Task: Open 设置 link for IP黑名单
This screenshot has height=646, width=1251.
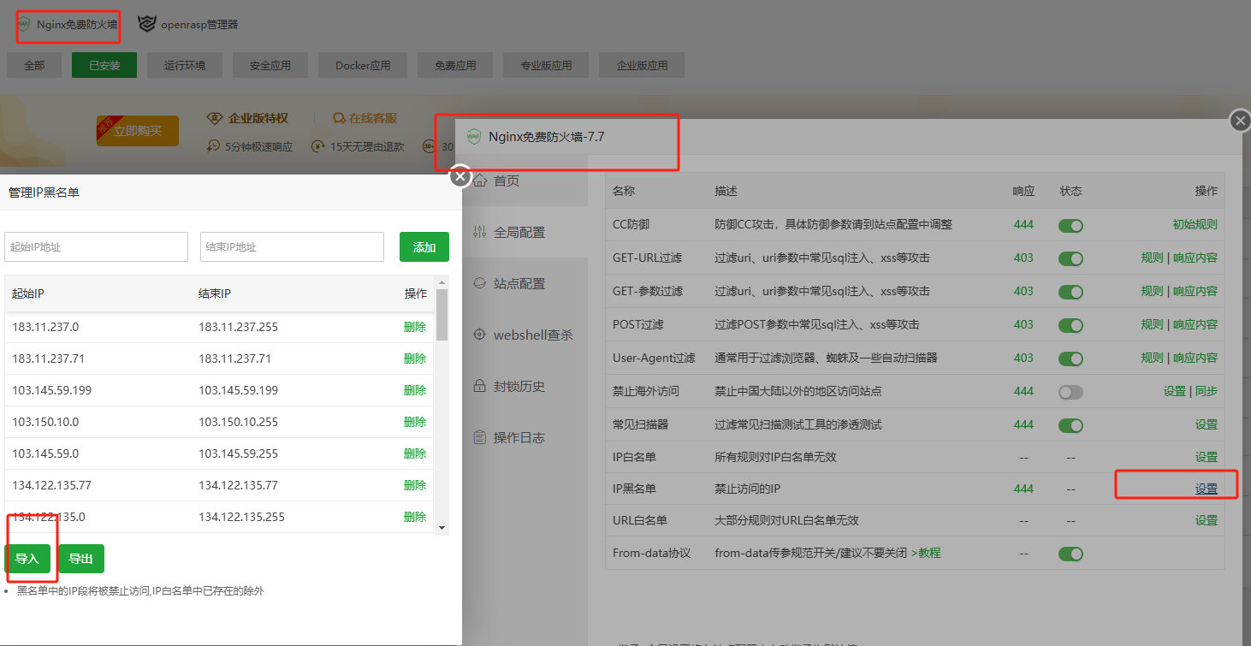Action: (1206, 489)
